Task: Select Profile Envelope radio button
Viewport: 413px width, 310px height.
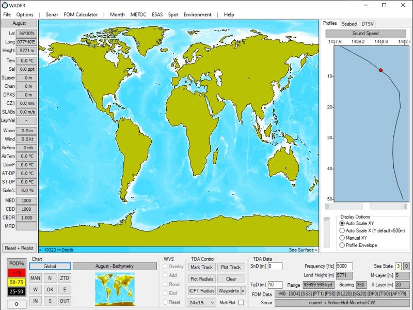Action: 342,245
